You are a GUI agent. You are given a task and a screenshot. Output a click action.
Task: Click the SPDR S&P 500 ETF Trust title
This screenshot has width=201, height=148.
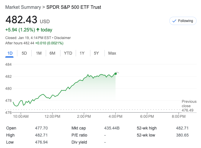click(x=74, y=7)
